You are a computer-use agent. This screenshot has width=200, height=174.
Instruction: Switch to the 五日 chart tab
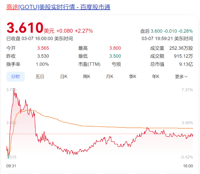[x=40, y=77]
